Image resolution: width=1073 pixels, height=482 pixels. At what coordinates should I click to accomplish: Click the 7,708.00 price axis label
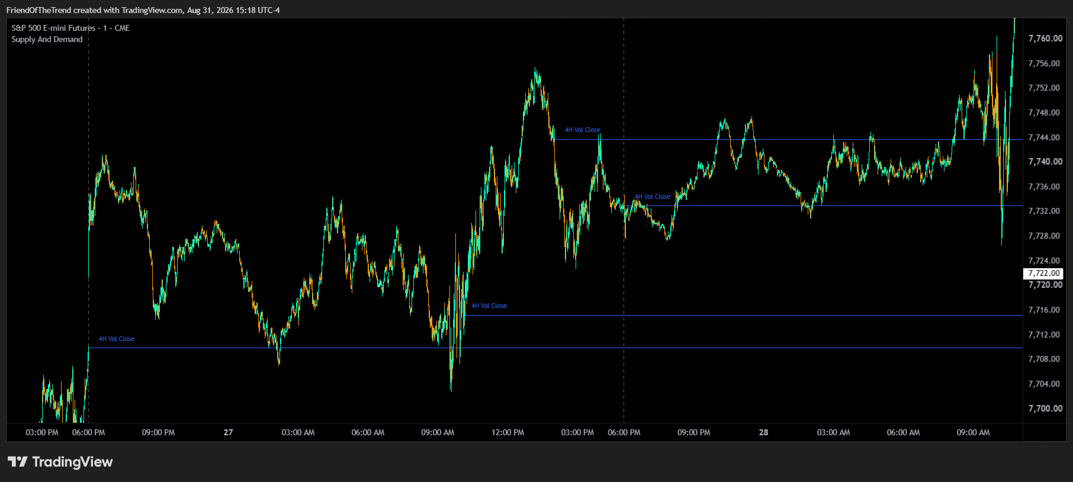pyautogui.click(x=1044, y=359)
